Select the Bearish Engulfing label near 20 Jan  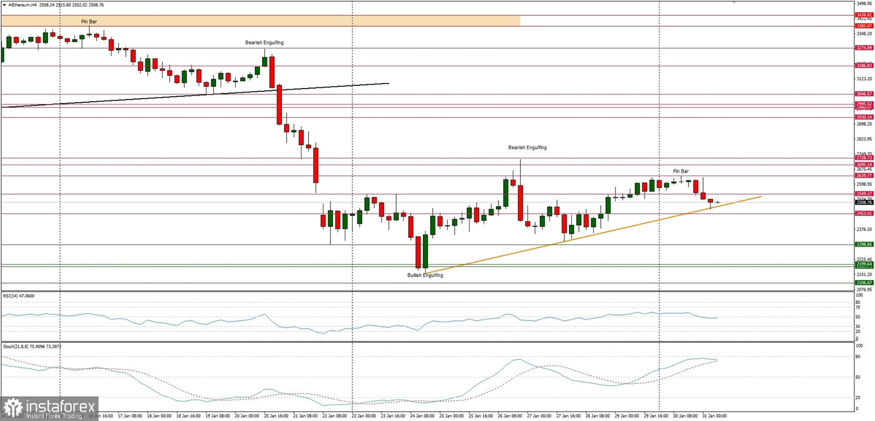coord(264,43)
